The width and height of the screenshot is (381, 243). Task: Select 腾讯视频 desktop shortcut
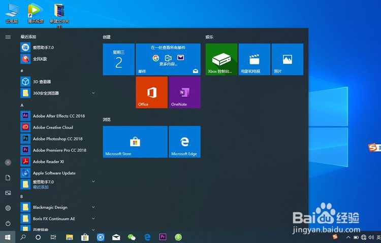(36, 13)
